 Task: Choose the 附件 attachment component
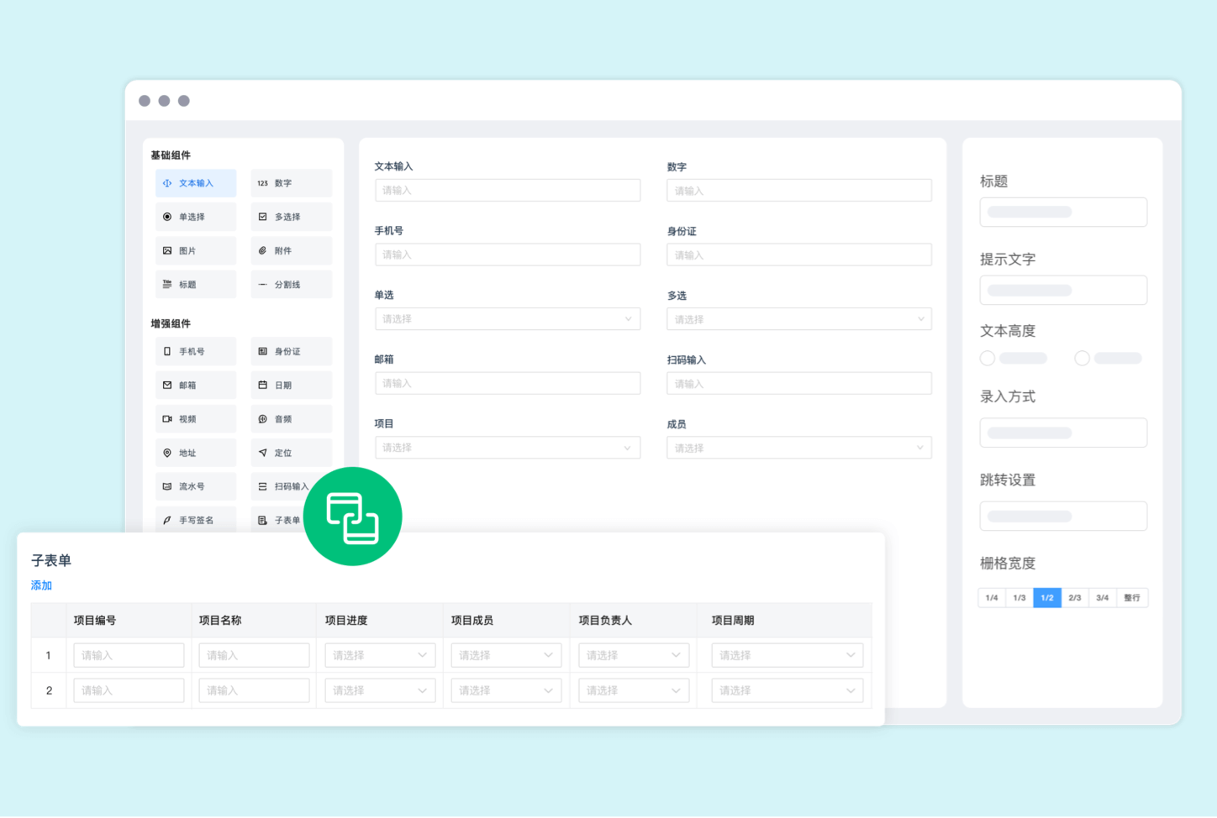coord(291,251)
